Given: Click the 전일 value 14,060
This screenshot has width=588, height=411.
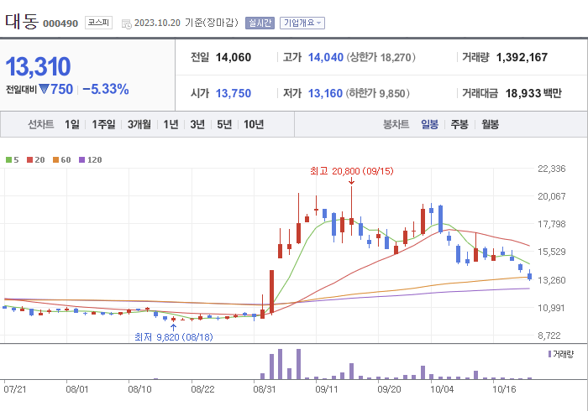Looking at the screenshot, I should click(234, 57).
